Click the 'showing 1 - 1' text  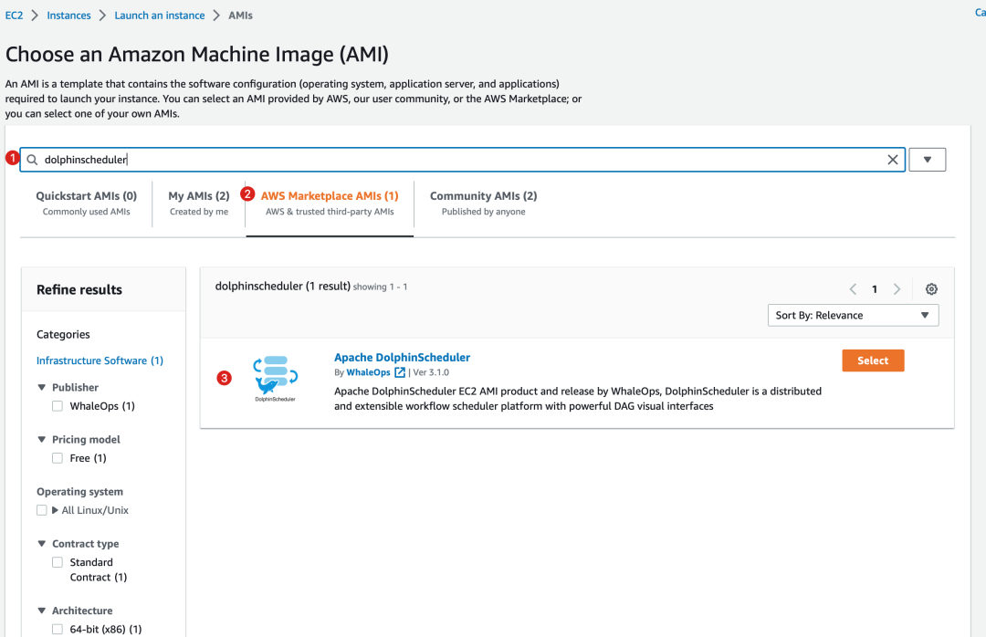click(x=380, y=287)
